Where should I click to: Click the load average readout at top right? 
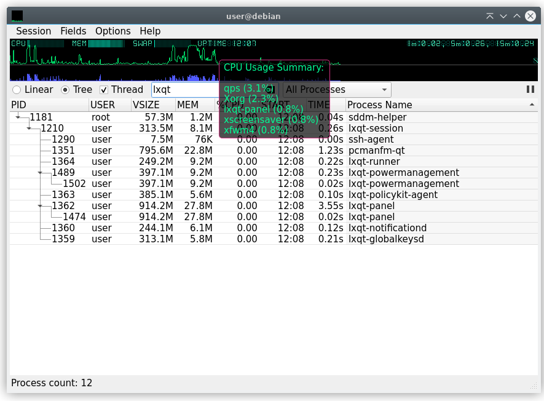472,44
